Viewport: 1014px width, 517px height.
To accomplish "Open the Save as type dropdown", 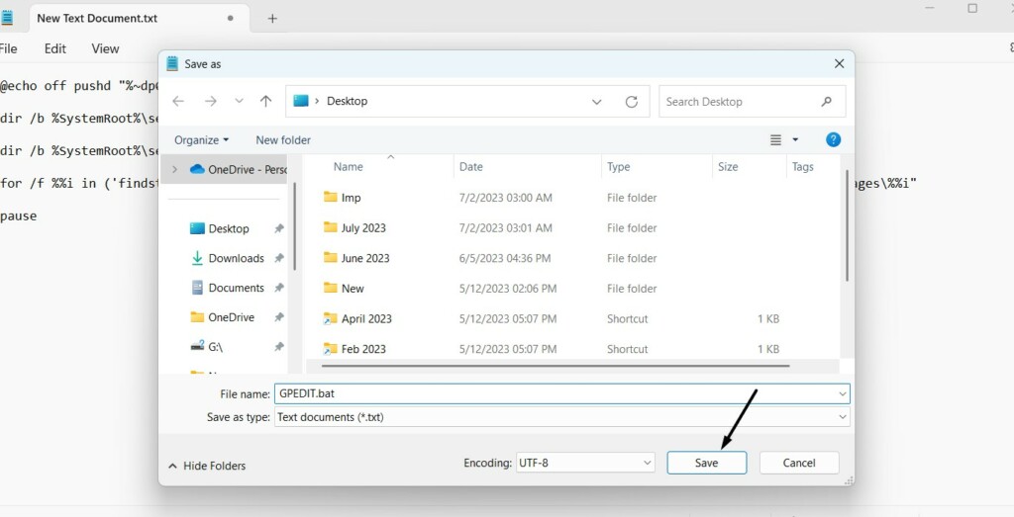I will (x=560, y=417).
